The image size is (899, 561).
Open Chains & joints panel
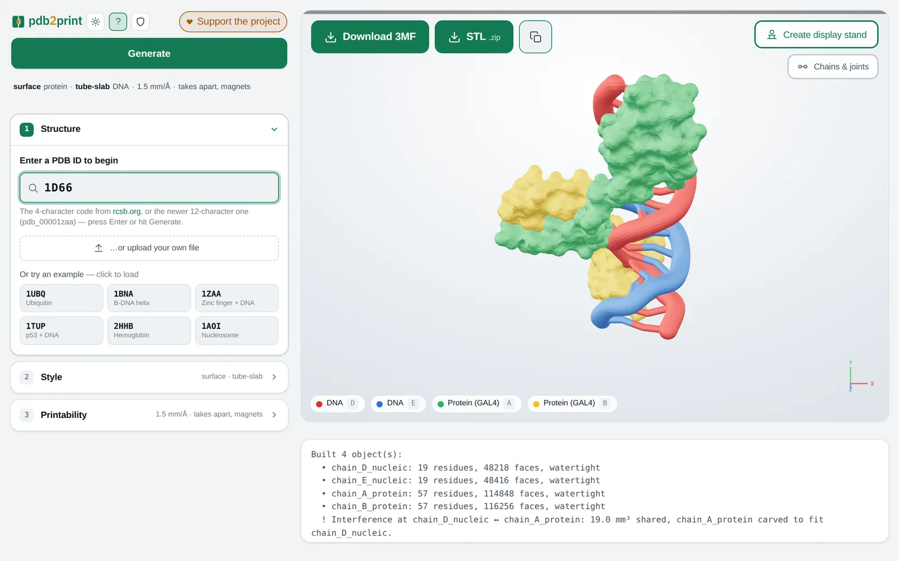tap(833, 67)
